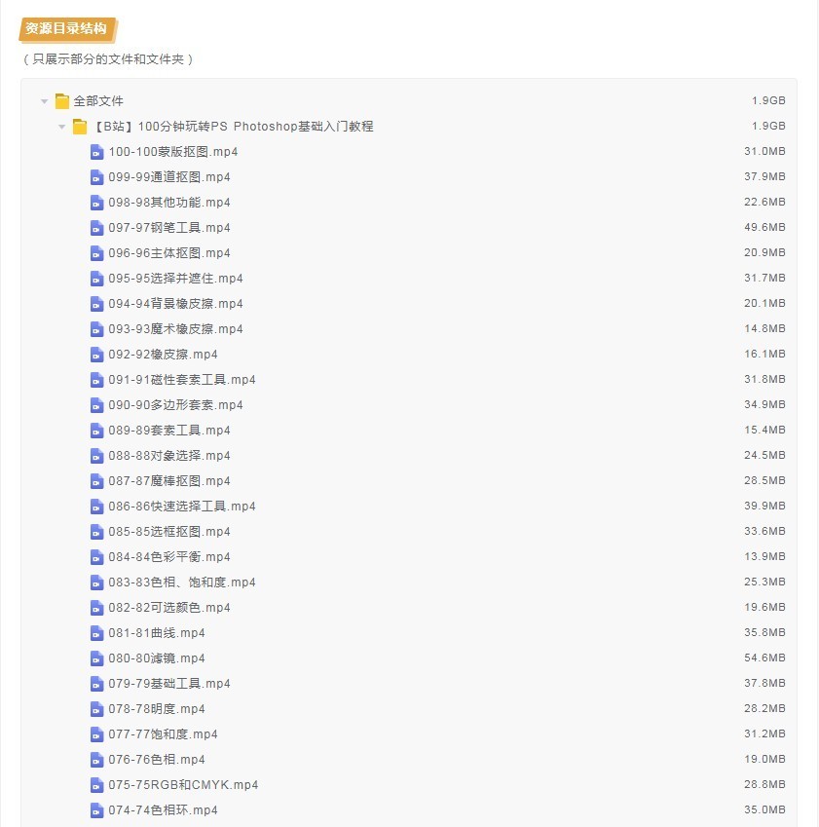Click video icon for 087-87魔棒抠图.mp4
Viewport: 819px width, 827px height.
(97, 481)
